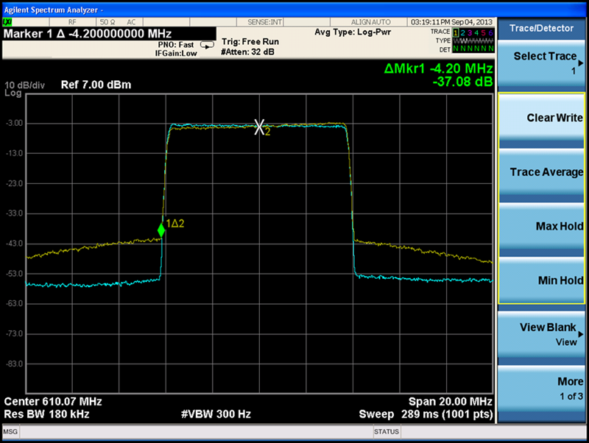Select trace 2 in TRACE indicator

pos(463,32)
